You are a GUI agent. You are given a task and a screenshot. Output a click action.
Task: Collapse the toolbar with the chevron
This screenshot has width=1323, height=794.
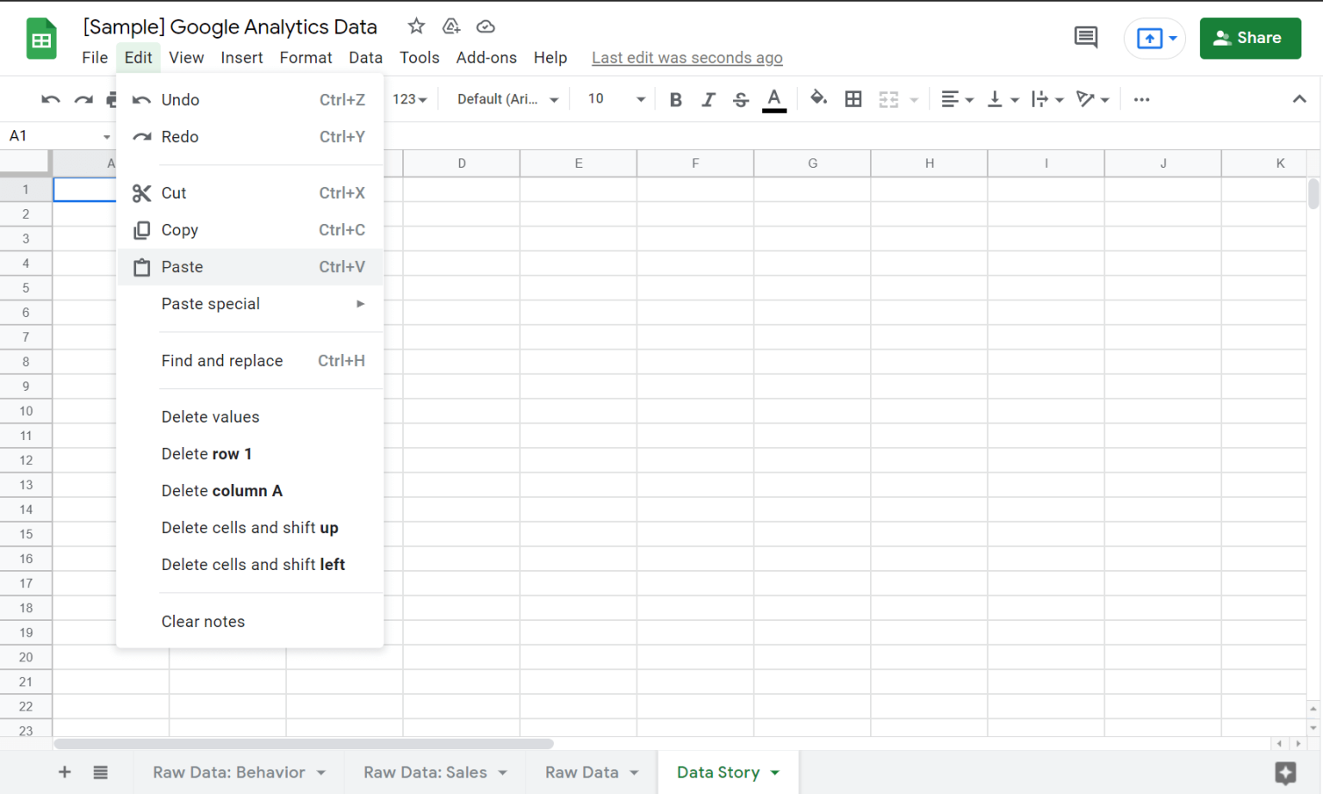(x=1299, y=99)
